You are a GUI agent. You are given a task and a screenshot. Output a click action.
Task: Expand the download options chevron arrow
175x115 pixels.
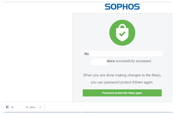[40, 107]
